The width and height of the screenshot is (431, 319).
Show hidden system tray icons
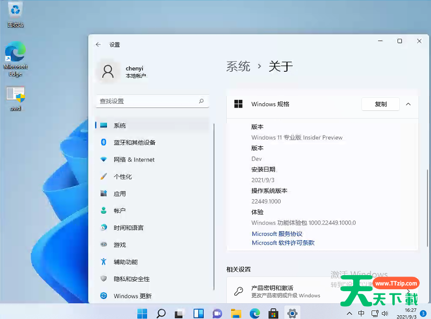pos(349,313)
